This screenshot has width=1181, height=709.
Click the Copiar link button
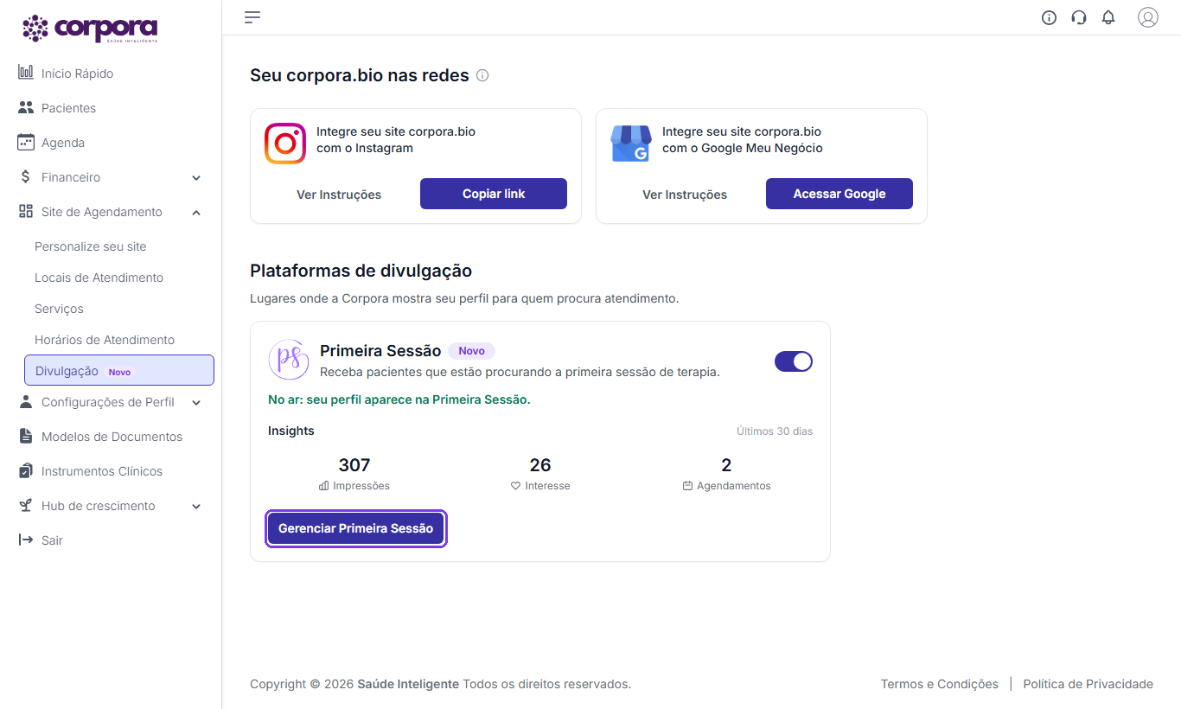[x=494, y=194]
